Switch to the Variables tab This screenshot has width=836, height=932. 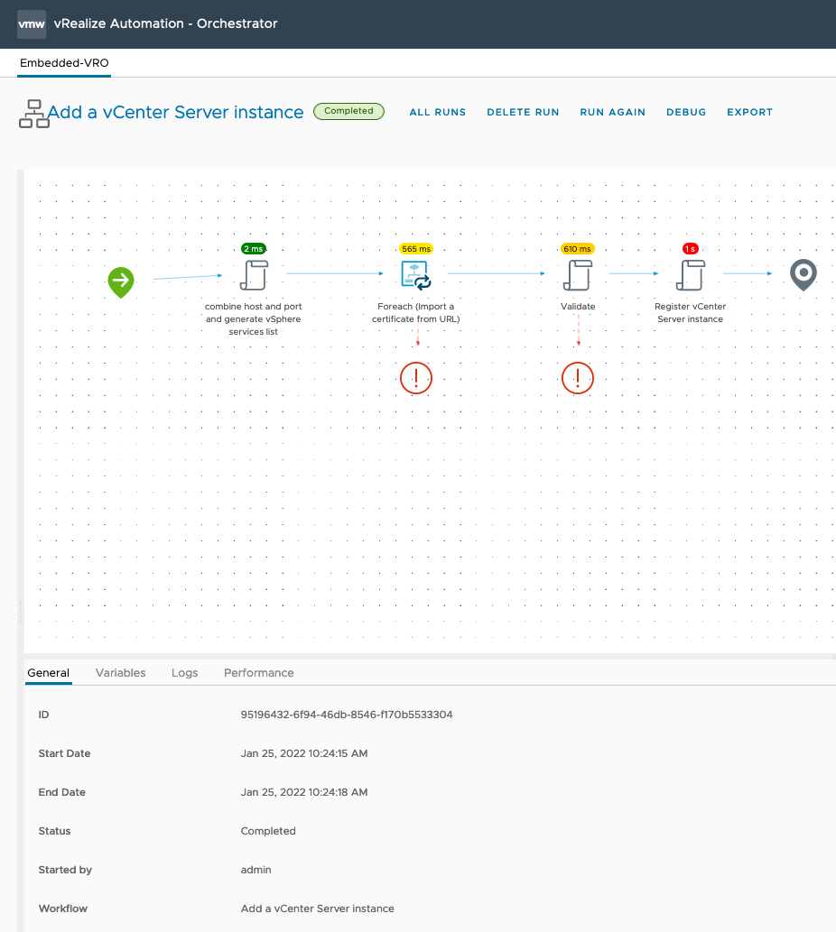pos(121,673)
